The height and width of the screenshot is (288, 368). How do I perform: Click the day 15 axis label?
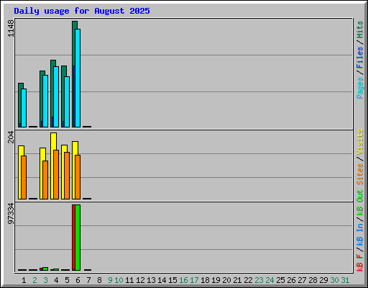[172, 280]
